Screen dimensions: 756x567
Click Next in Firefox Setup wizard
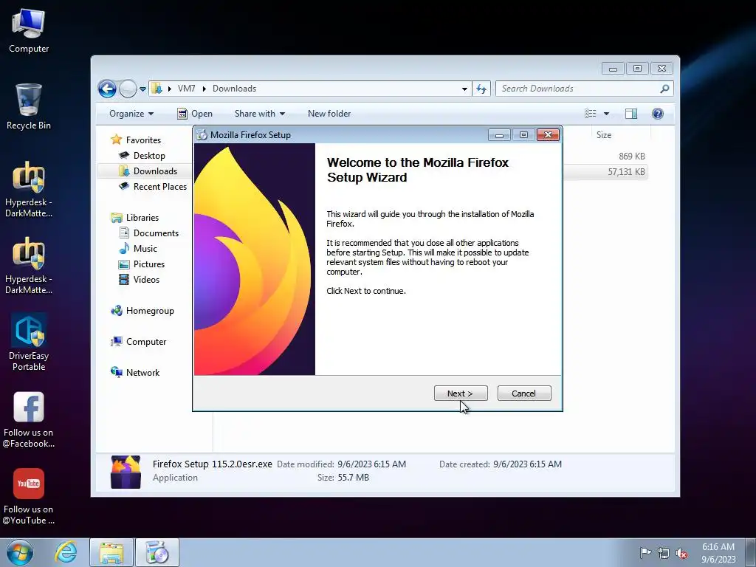click(461, 394)
